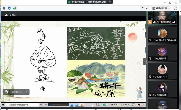The height and width of the screenshot is (110, 181).
Task: Check the green network signal icon
Action: [15, 8]
